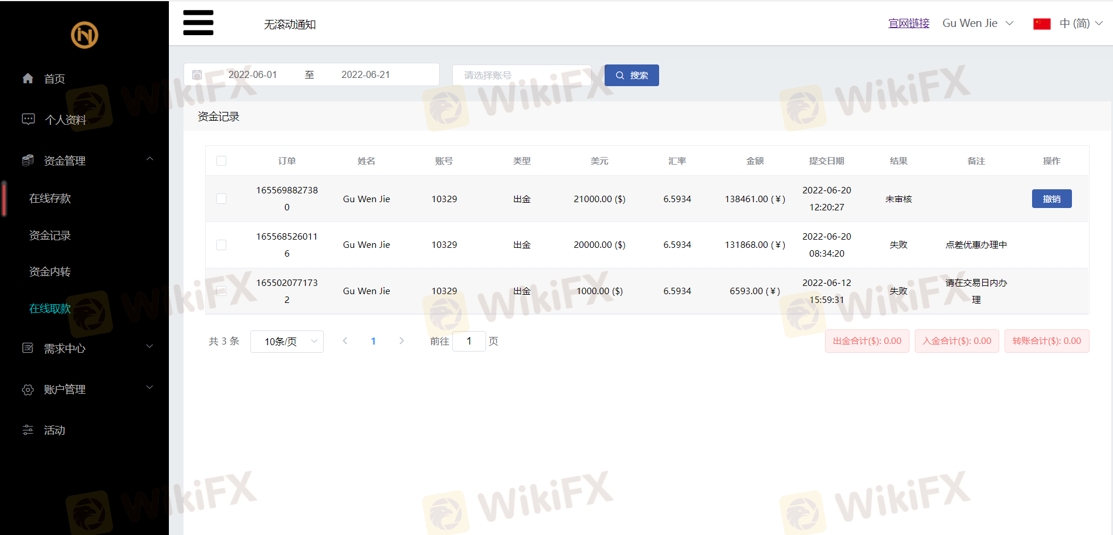Open 资金记录 in the sidebar
The height and width of the screenshot is (535, 1113).
tap(50, 236)
